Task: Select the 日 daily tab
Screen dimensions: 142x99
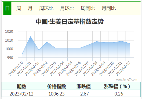Action: (7, 8)
